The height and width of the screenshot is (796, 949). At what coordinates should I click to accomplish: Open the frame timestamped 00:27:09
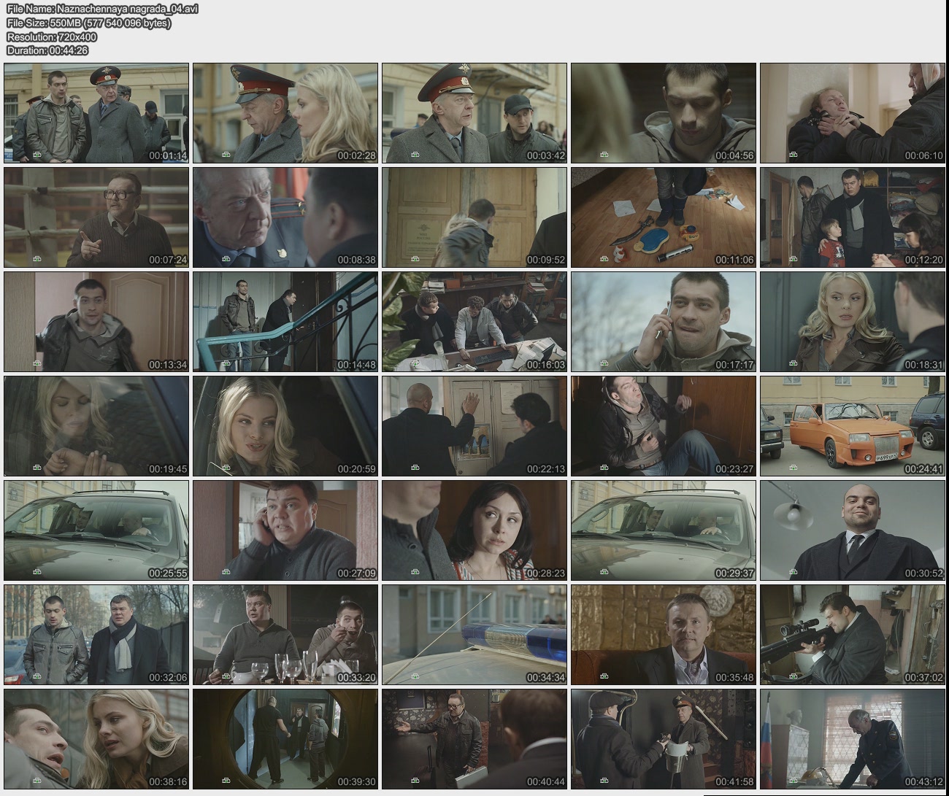tap(285, 530)
